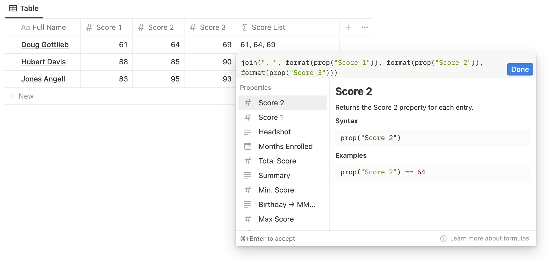Open the Learn more about formulas link
This screenshot has width=554, height=261.
[x=489, y=238]
